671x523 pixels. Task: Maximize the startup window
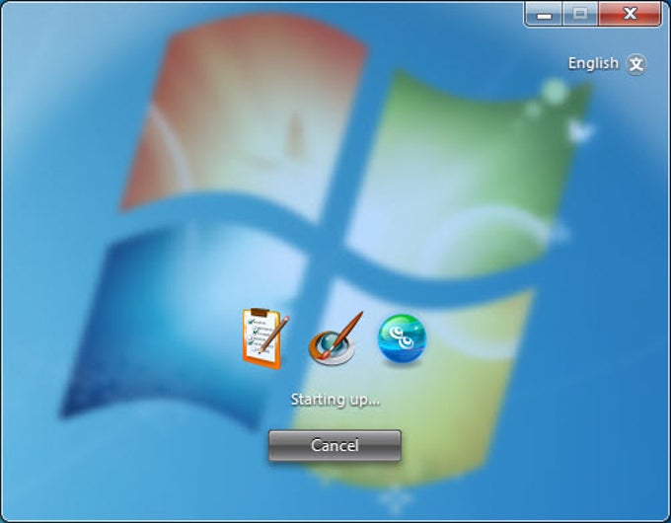pyautogui.click(x=580, y=14)
